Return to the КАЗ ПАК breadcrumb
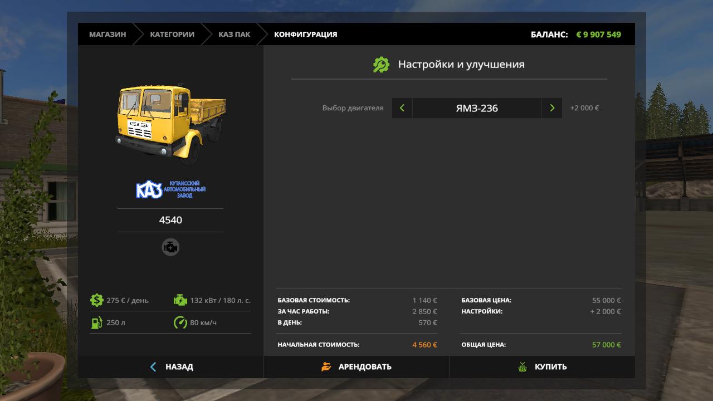 click(234, 35)
